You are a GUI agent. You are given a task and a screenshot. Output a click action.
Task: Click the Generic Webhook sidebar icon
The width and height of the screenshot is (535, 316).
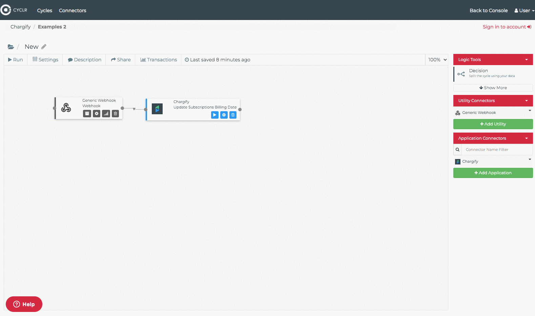pos(458,113)
